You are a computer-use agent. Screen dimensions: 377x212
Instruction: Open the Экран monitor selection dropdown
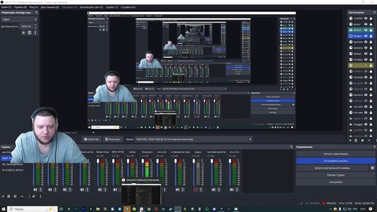point(193,139)
